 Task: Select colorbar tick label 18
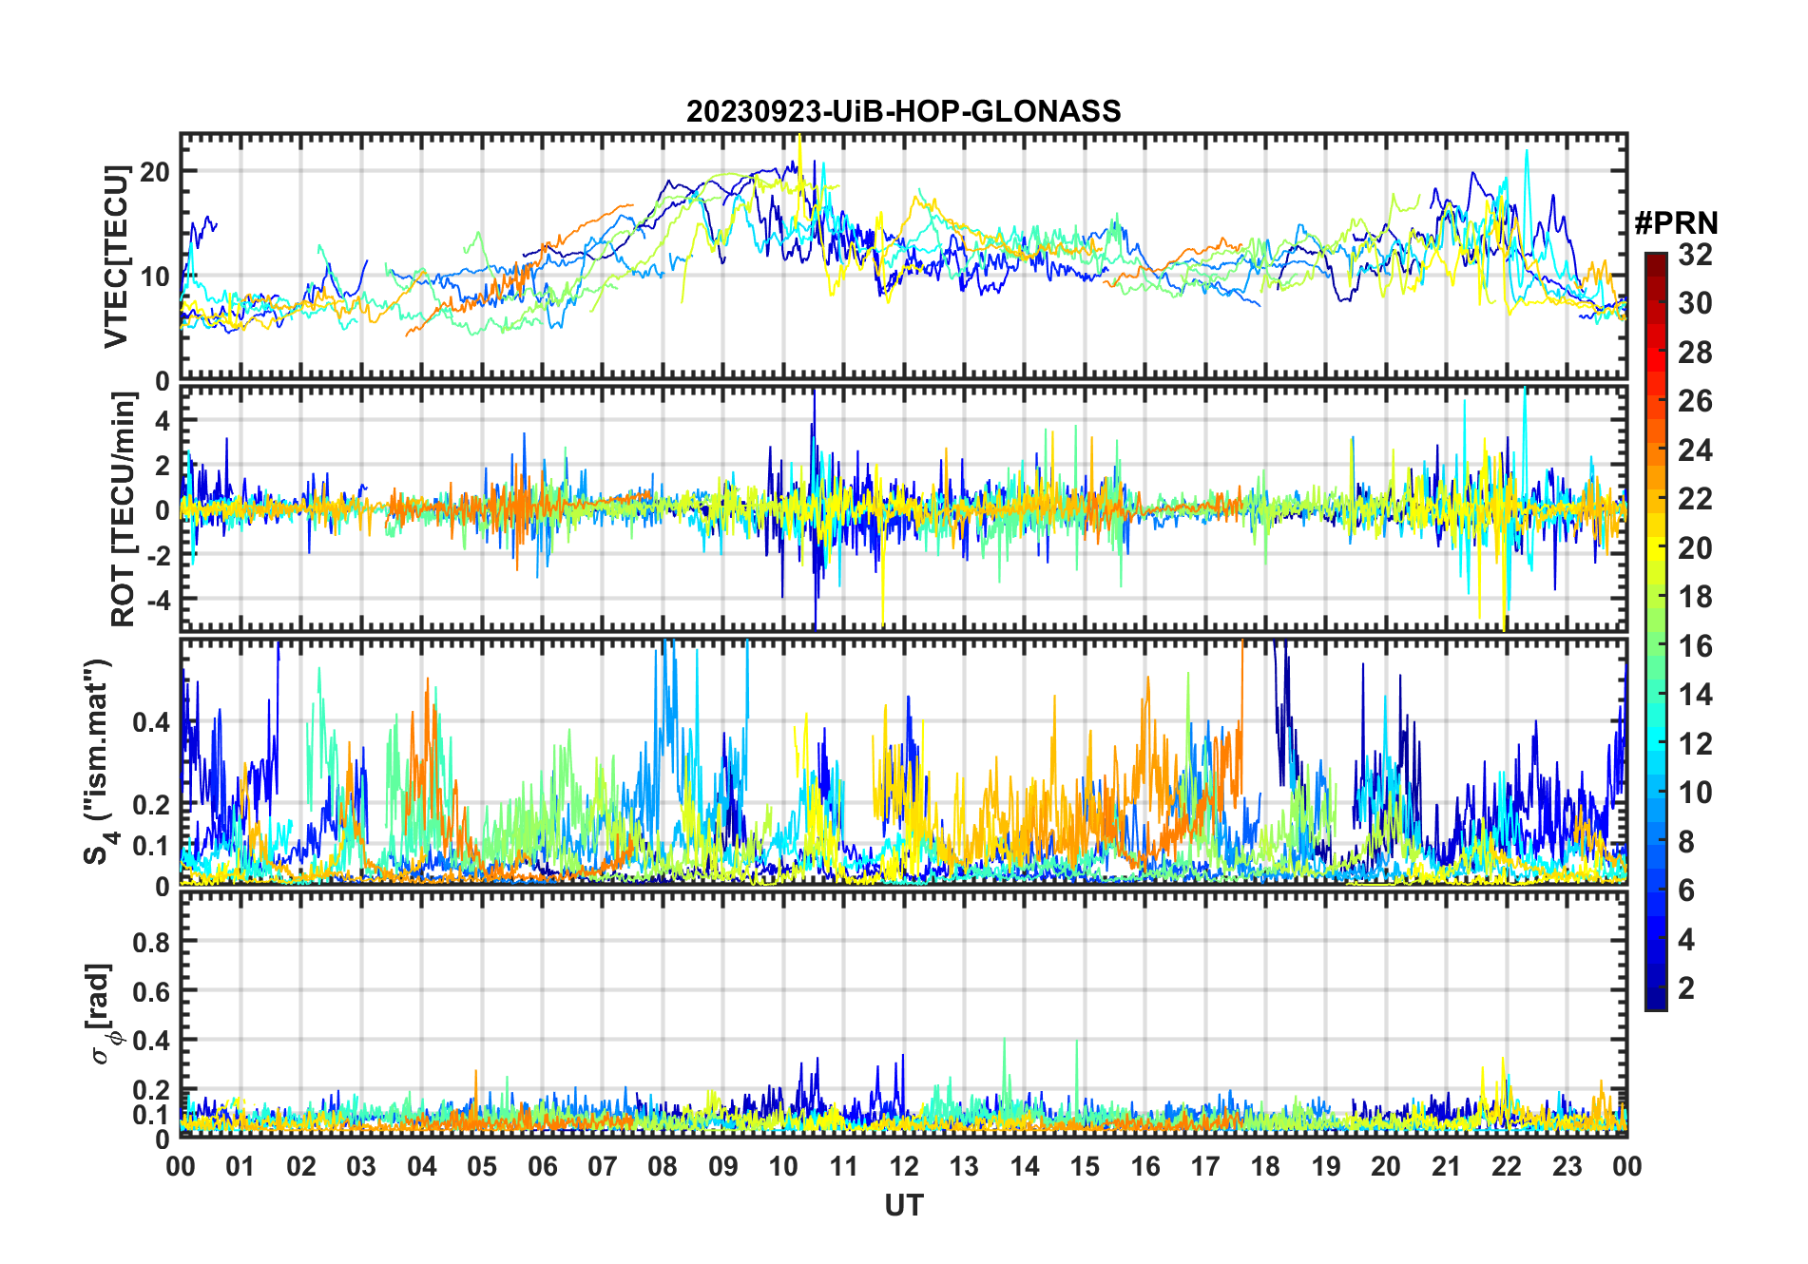click(x=1695, y=597)
